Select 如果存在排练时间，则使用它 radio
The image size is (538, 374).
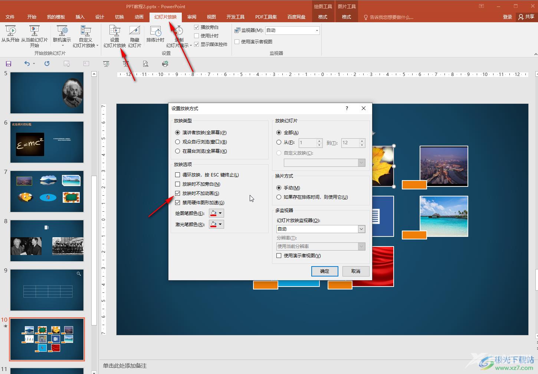279,197
